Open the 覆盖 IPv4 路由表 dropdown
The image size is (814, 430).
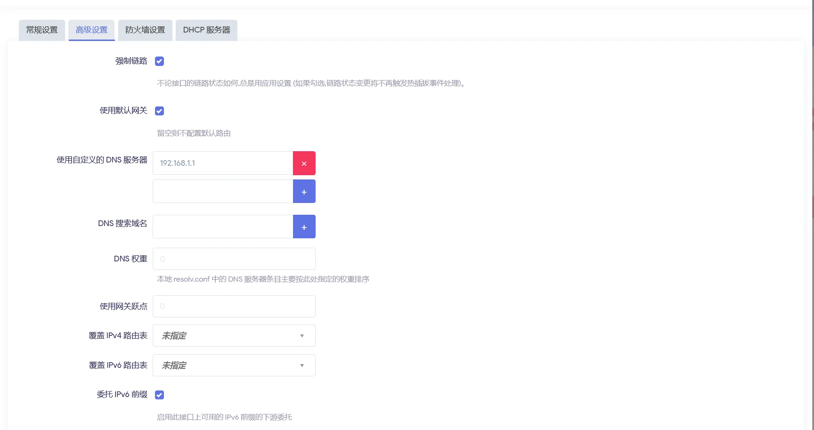(234, 336)
